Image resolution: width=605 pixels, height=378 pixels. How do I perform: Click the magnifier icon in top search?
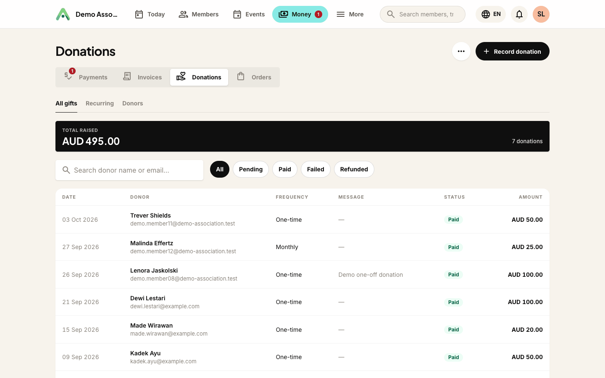coord(391,14)
